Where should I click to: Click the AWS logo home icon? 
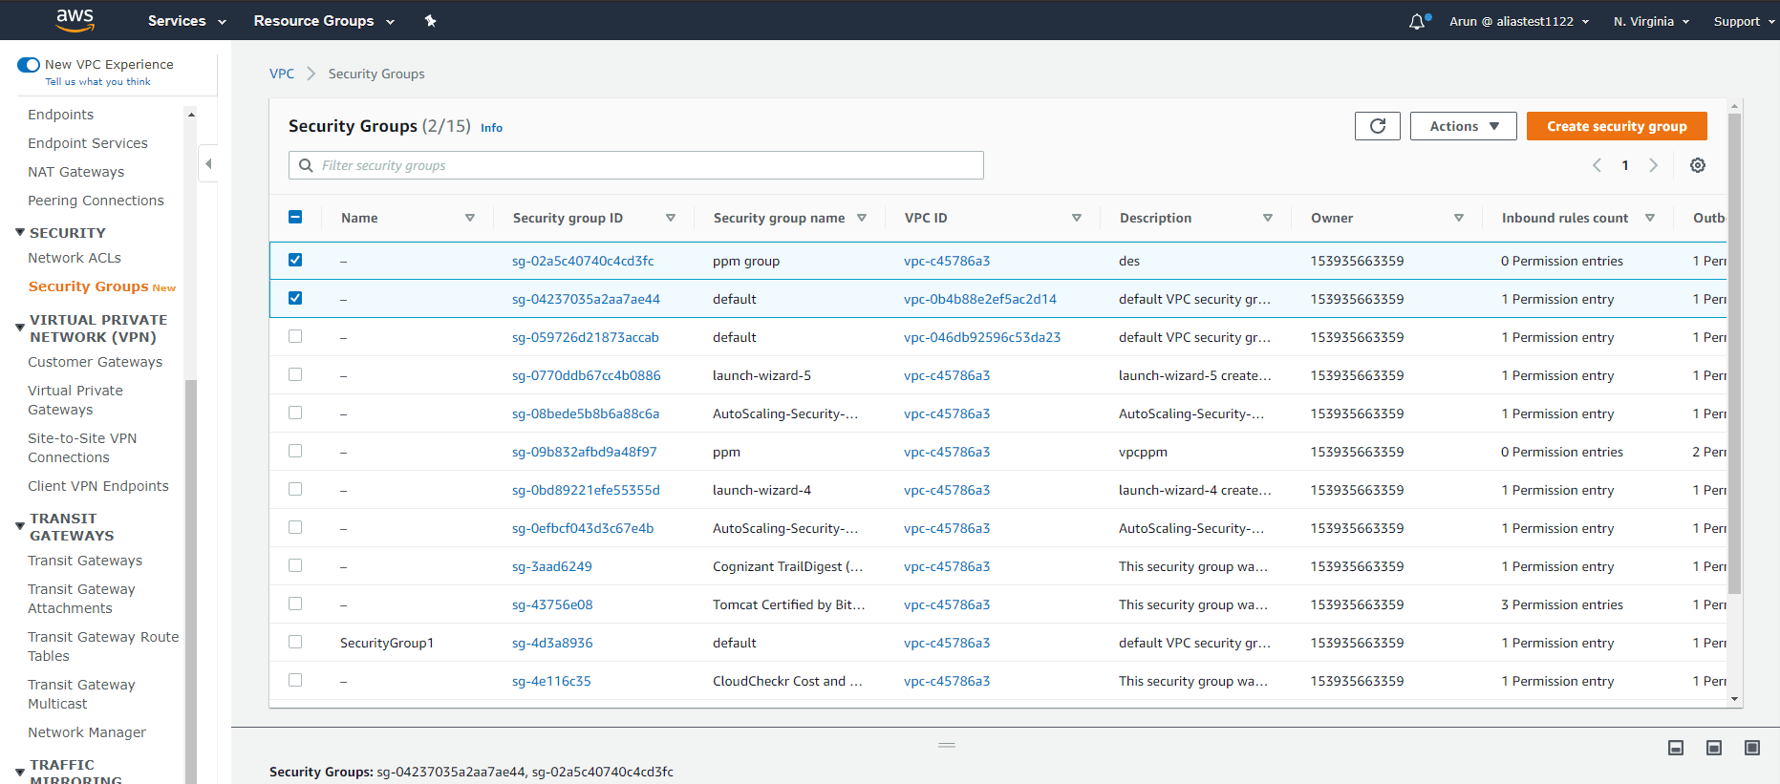point(75,19)
